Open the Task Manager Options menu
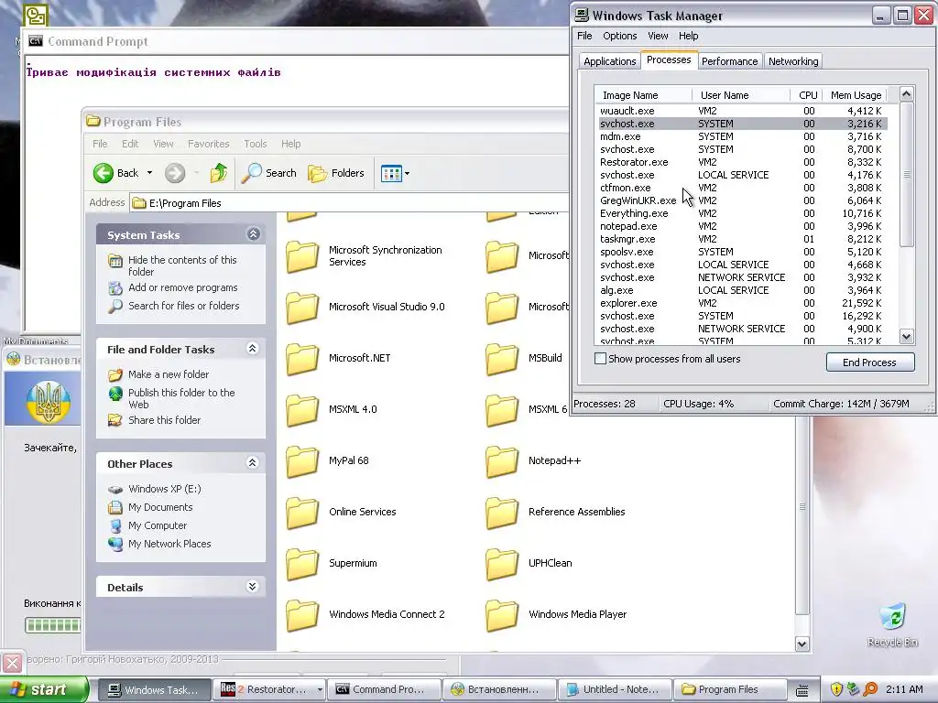Screen dimensions: 938x703 (x=620, y=36)
